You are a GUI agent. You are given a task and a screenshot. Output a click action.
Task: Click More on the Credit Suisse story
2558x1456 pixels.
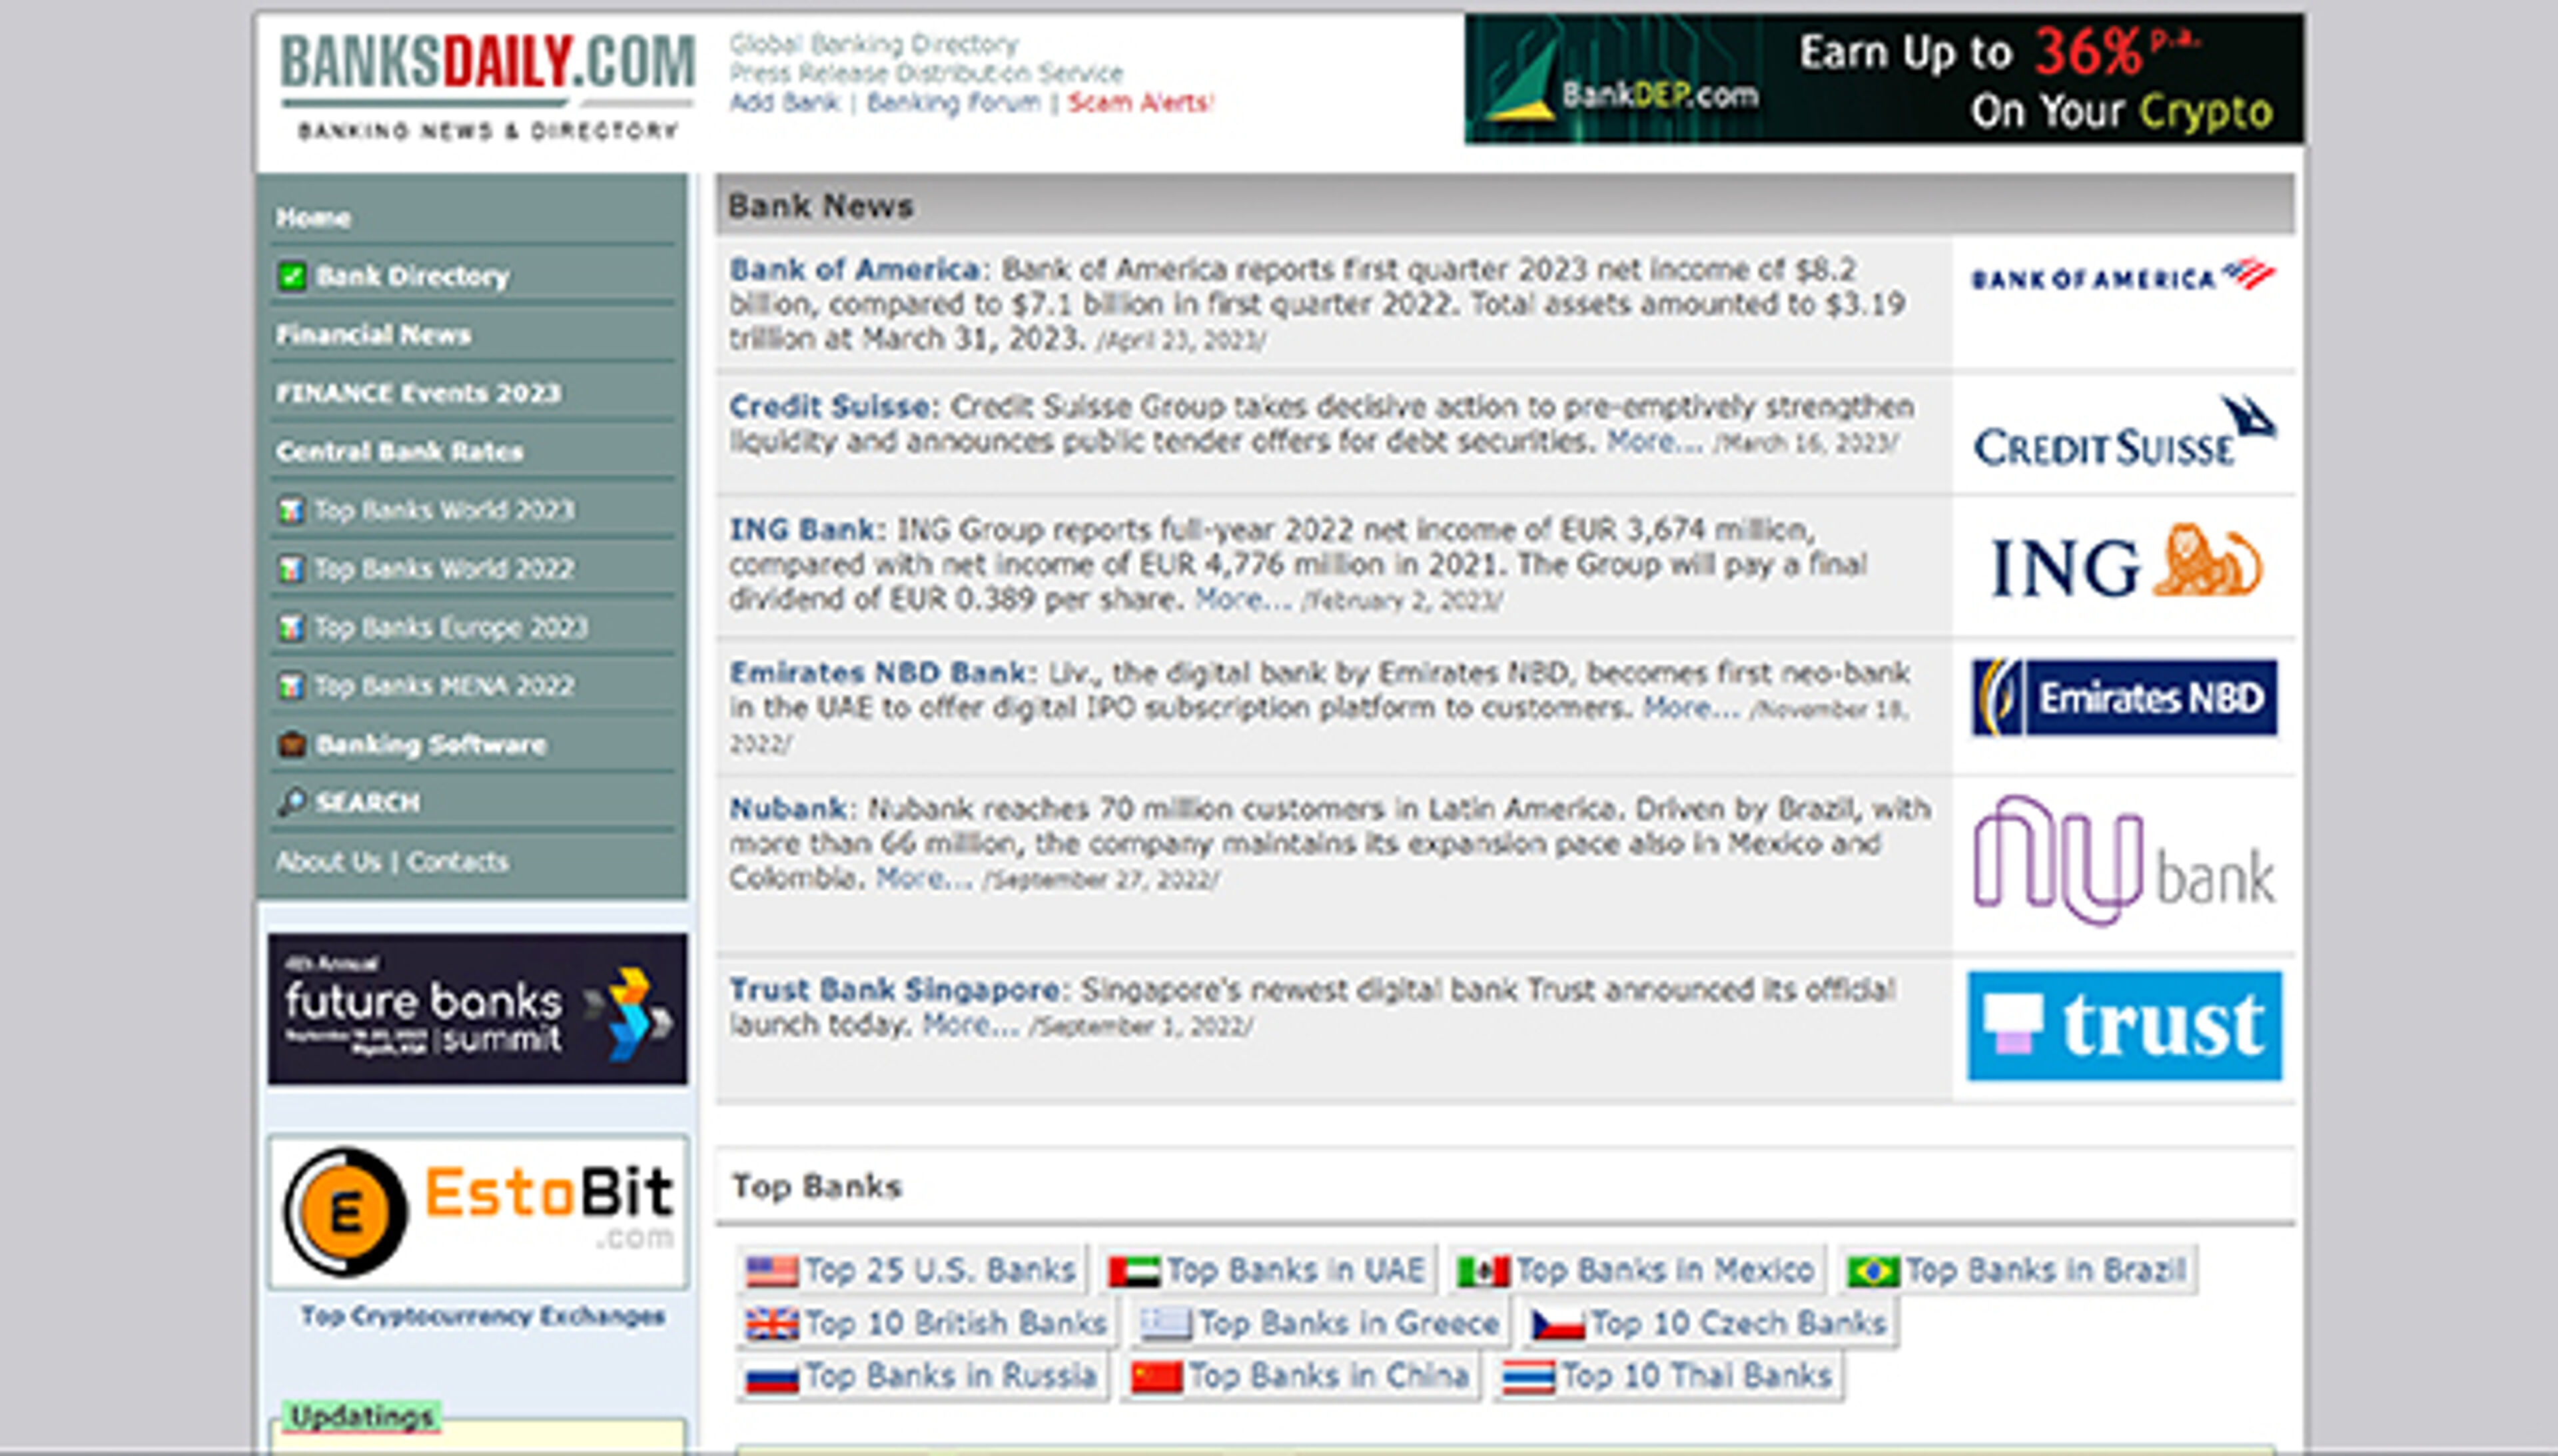(x=1643, y=440)
